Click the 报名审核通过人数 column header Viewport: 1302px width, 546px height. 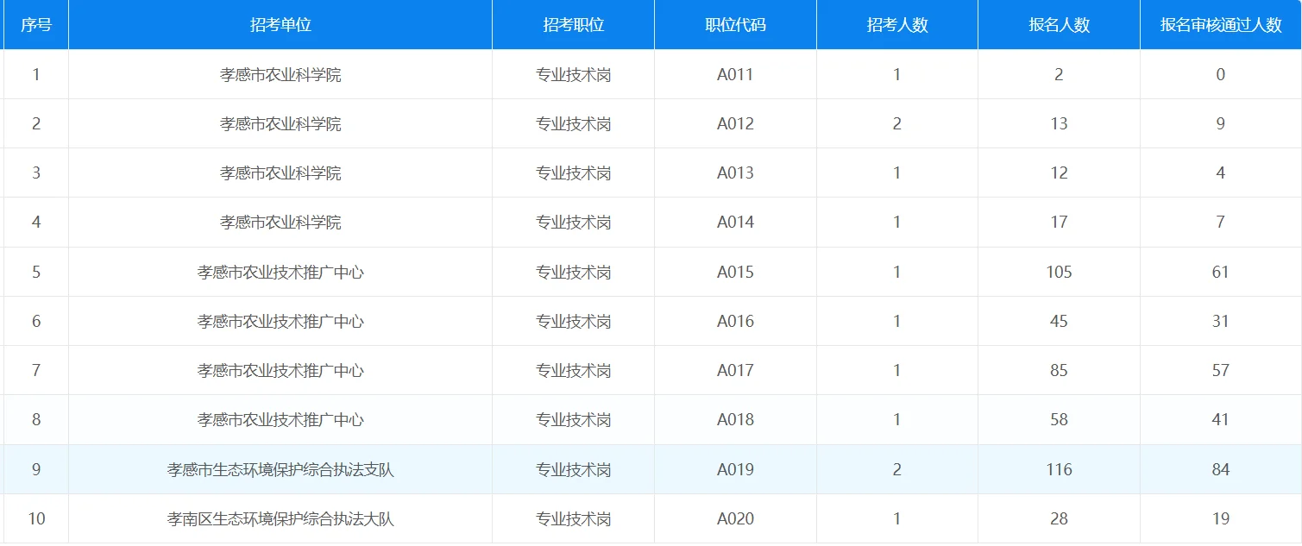pyautogui.click(x=1219, y=24)
